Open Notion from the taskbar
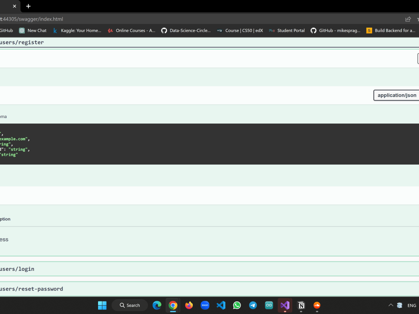The image size is (419, 314). click(301, 305)
